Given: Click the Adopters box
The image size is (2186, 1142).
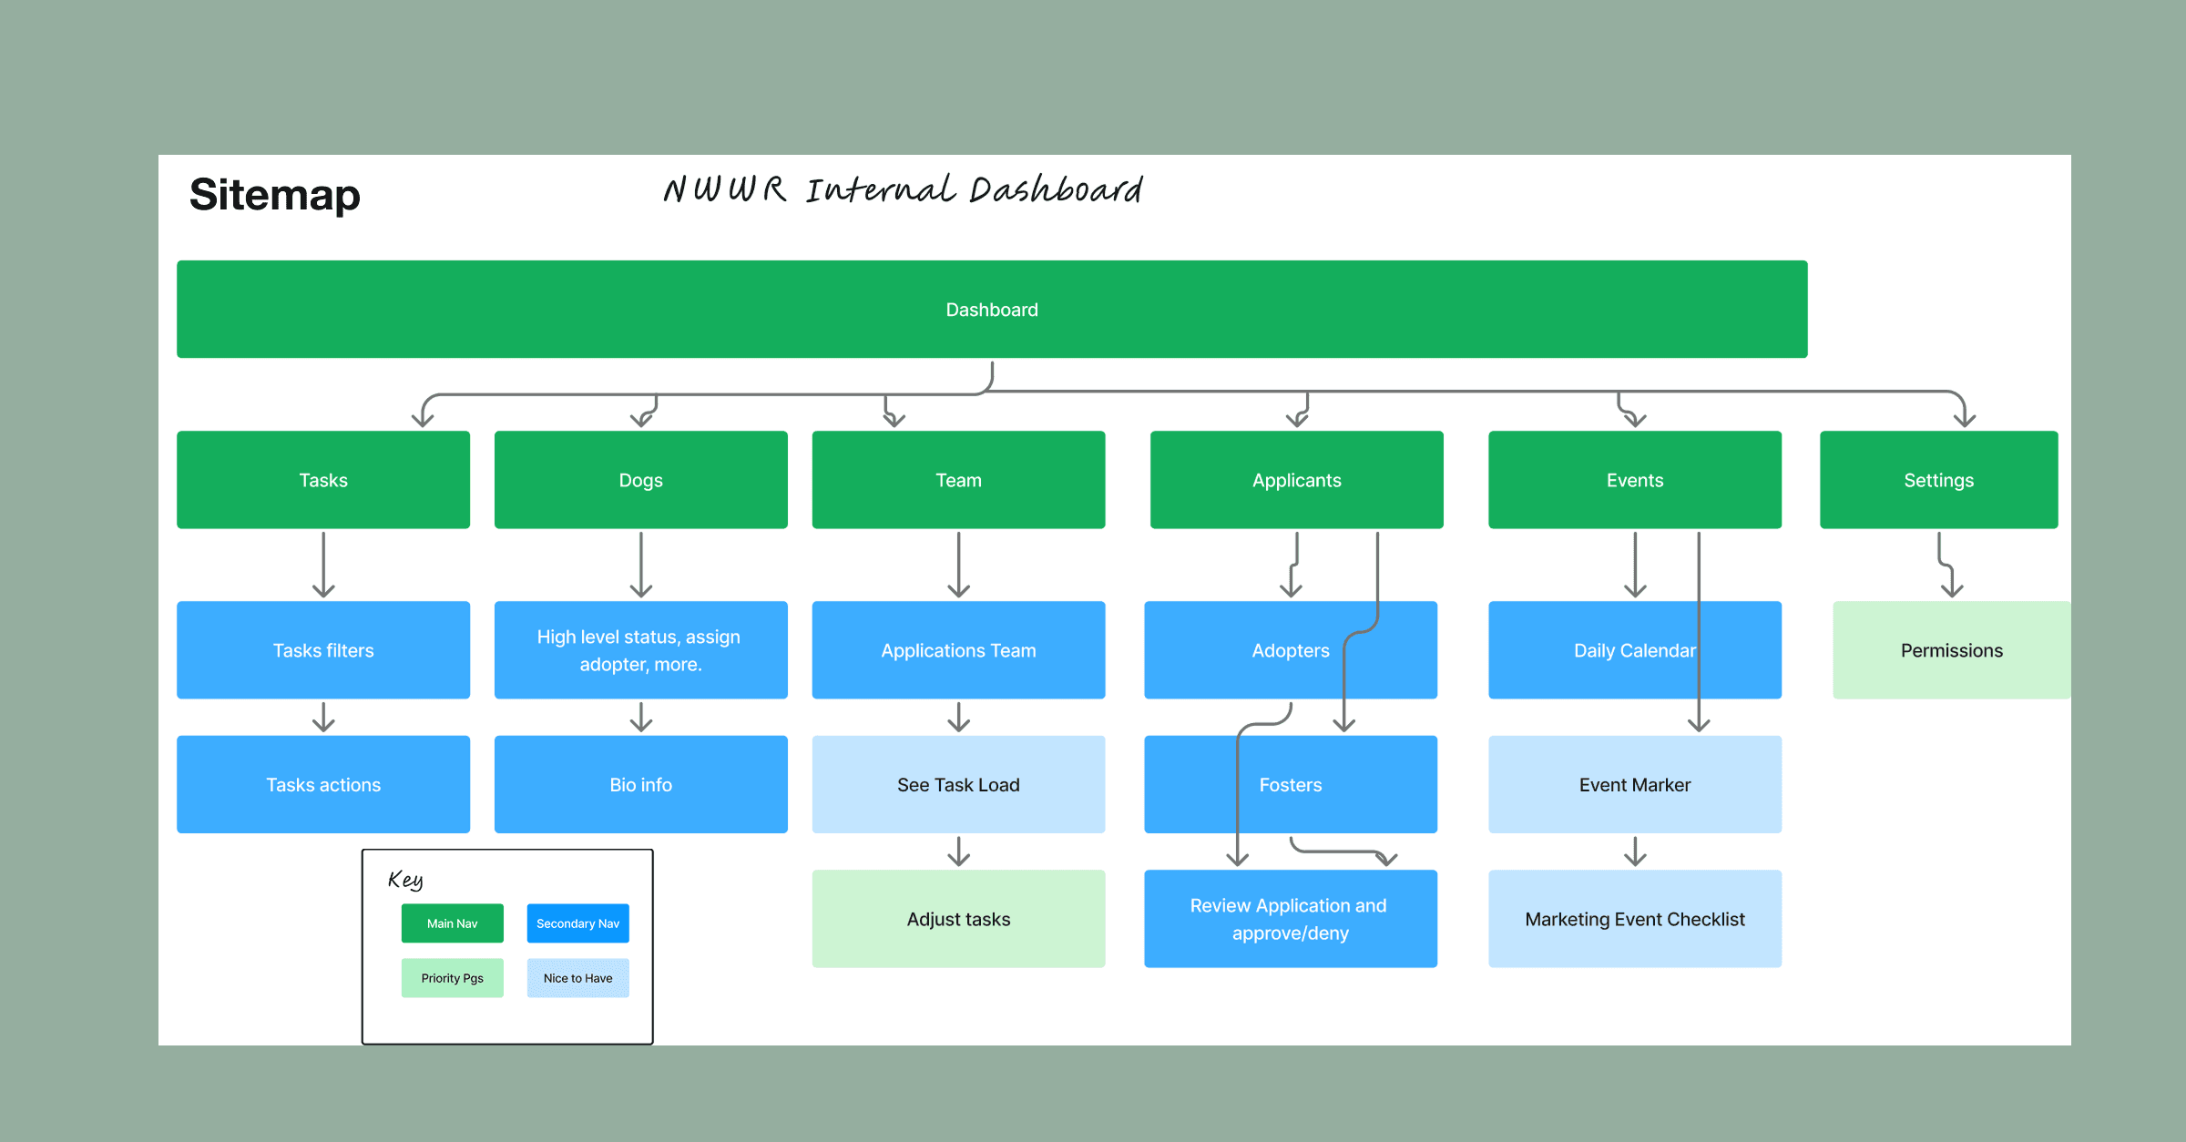Looking at the screenshot, I should (x=1291, y=650).
